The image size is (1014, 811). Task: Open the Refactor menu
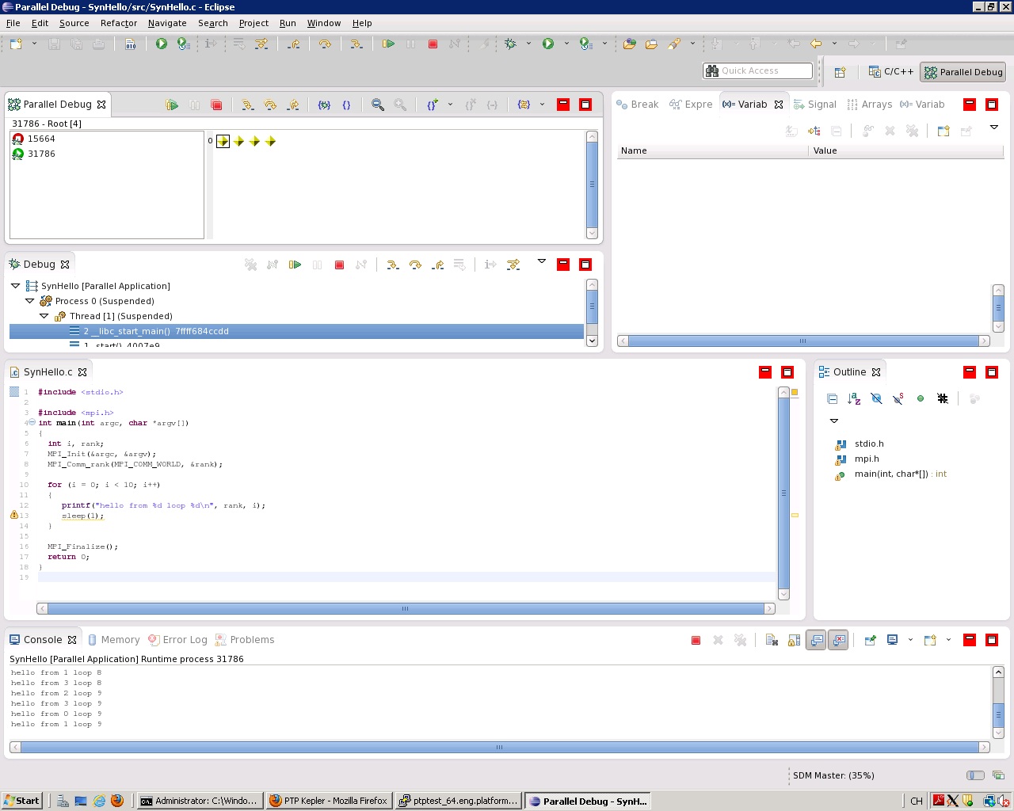tap(118, 23)
